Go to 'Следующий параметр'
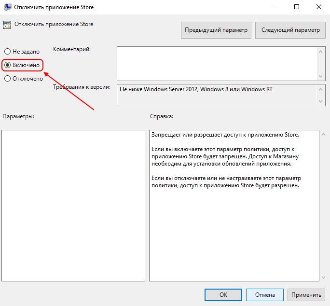330x306 pixels. coord(290,30)
